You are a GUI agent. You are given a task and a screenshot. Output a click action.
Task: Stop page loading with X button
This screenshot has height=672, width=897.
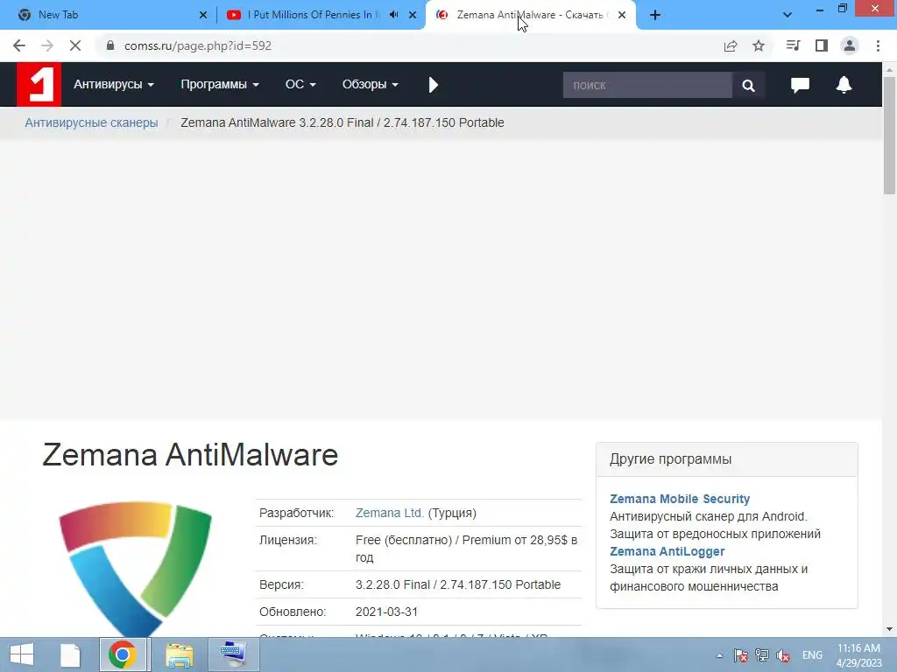[x=75, y=45]
